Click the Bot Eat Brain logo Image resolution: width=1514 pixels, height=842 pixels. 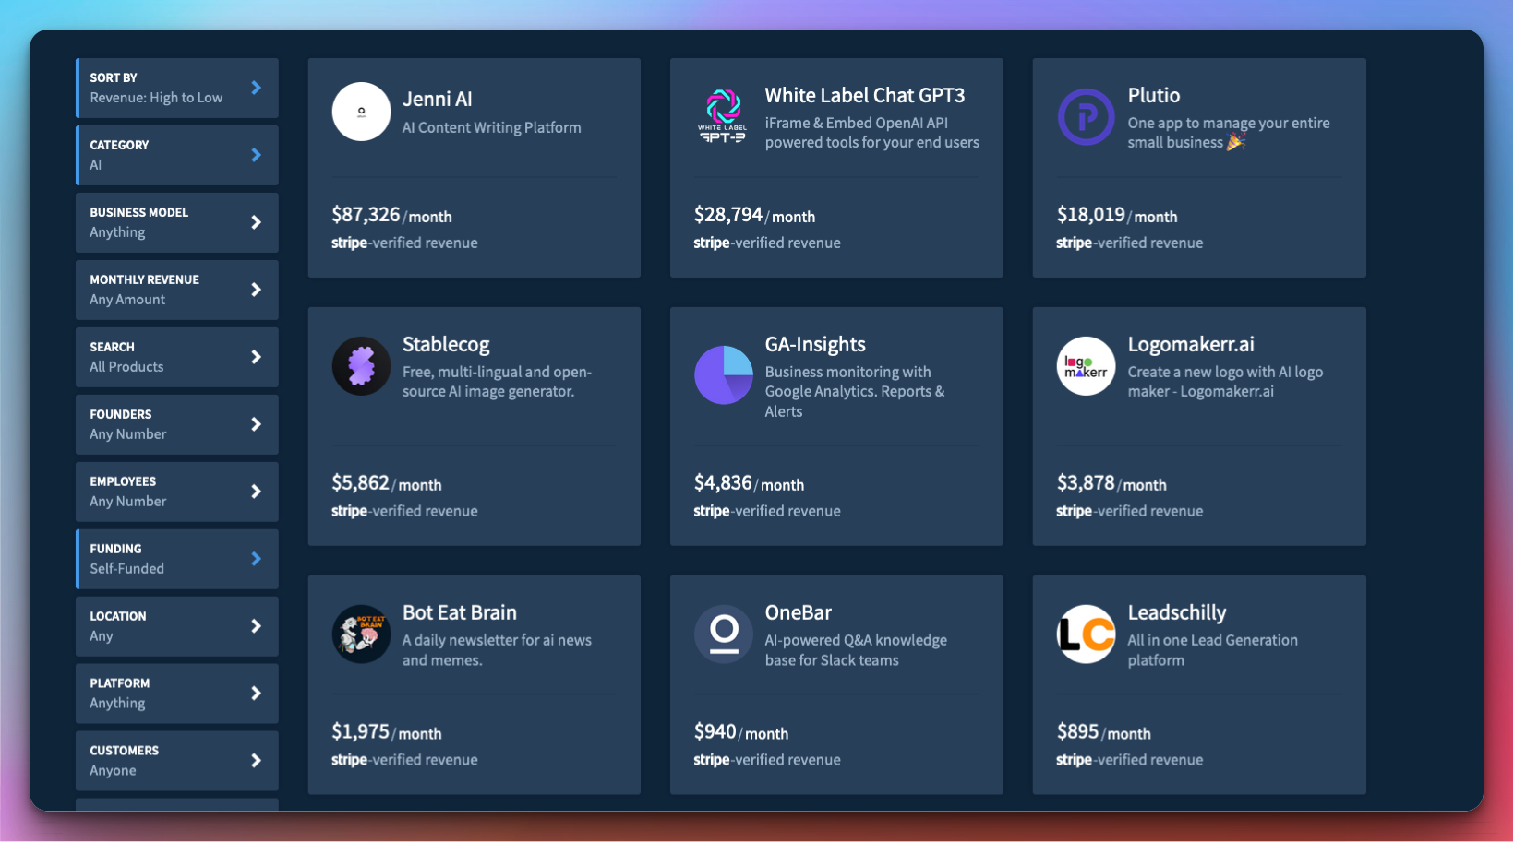361,634
